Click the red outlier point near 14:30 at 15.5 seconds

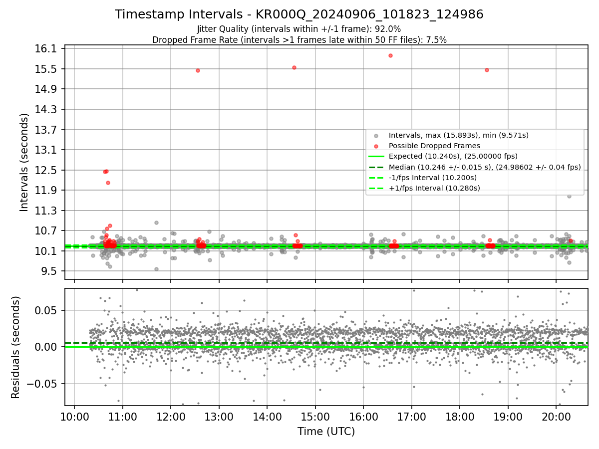pyautogui.click(x=294, y=67)
